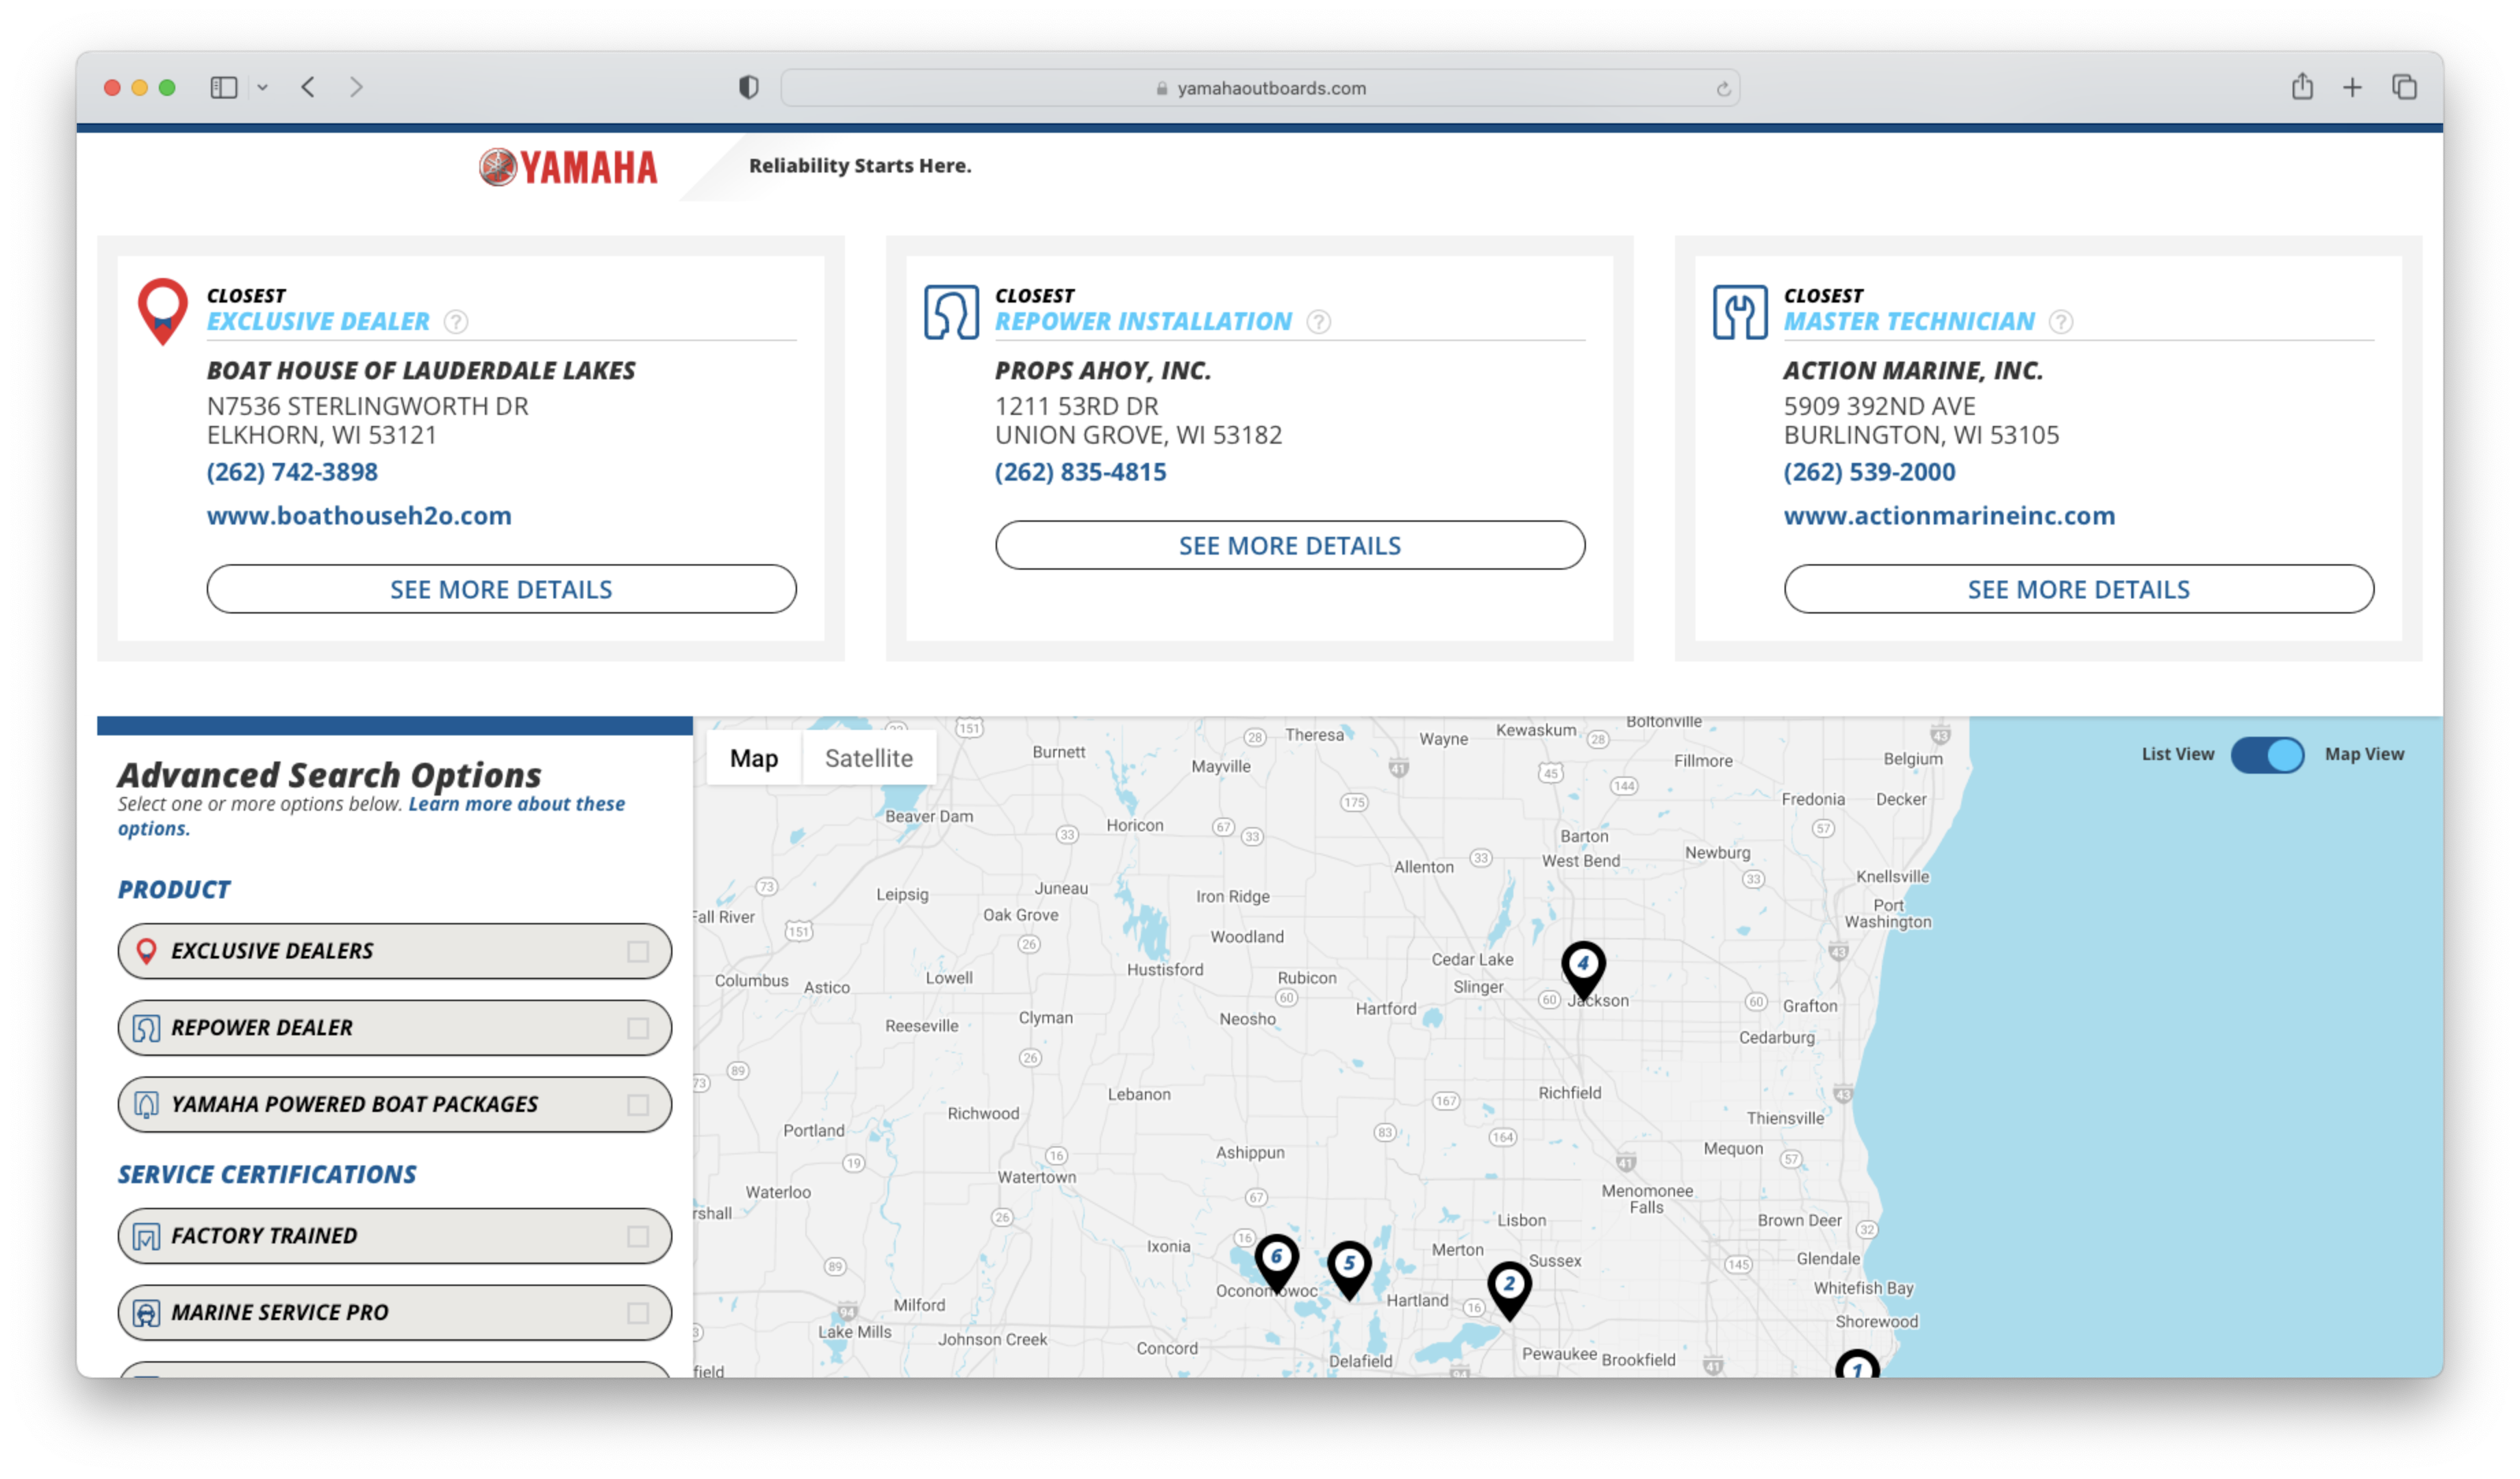Click the Reliability Starts Here tagline
The height and width of the screenshot is (1479, 2520).
[x=860, y=166]
